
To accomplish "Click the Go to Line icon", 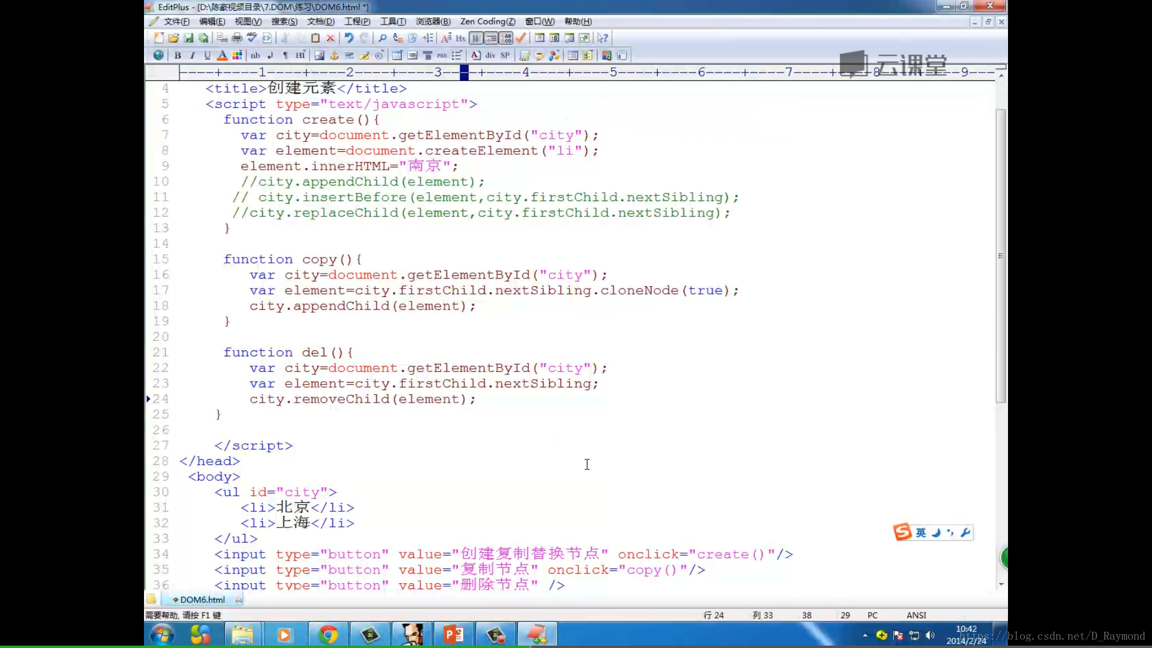I will point(427,38).
